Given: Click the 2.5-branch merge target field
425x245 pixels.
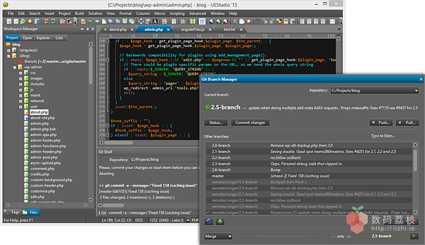Looking at the screenshot, I should pyautogui.click(x=381, y=236).
